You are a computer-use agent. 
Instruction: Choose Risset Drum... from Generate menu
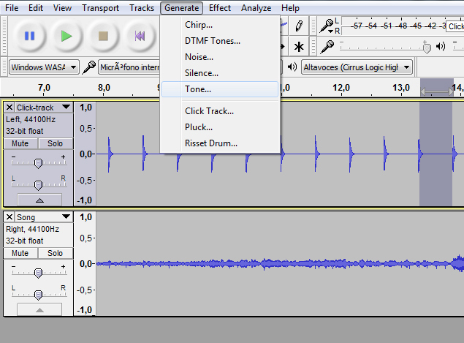(x=220, y=143)
